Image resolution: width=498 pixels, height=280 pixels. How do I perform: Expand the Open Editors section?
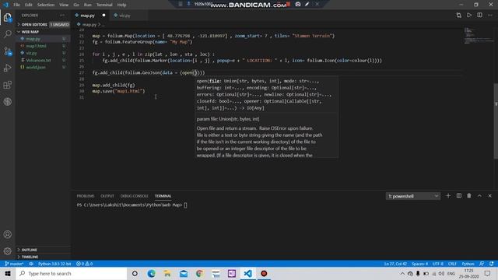click(43, 24)
